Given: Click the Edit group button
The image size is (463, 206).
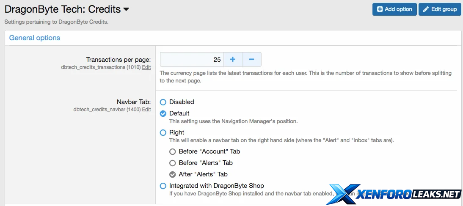Looking at the screenshot, I should point(440,9).
